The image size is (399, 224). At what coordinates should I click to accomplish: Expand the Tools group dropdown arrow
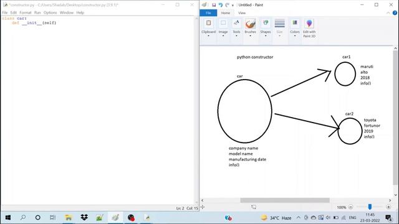coord(236,36)
